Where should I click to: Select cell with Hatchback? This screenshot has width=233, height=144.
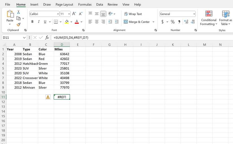click(30, 64)
